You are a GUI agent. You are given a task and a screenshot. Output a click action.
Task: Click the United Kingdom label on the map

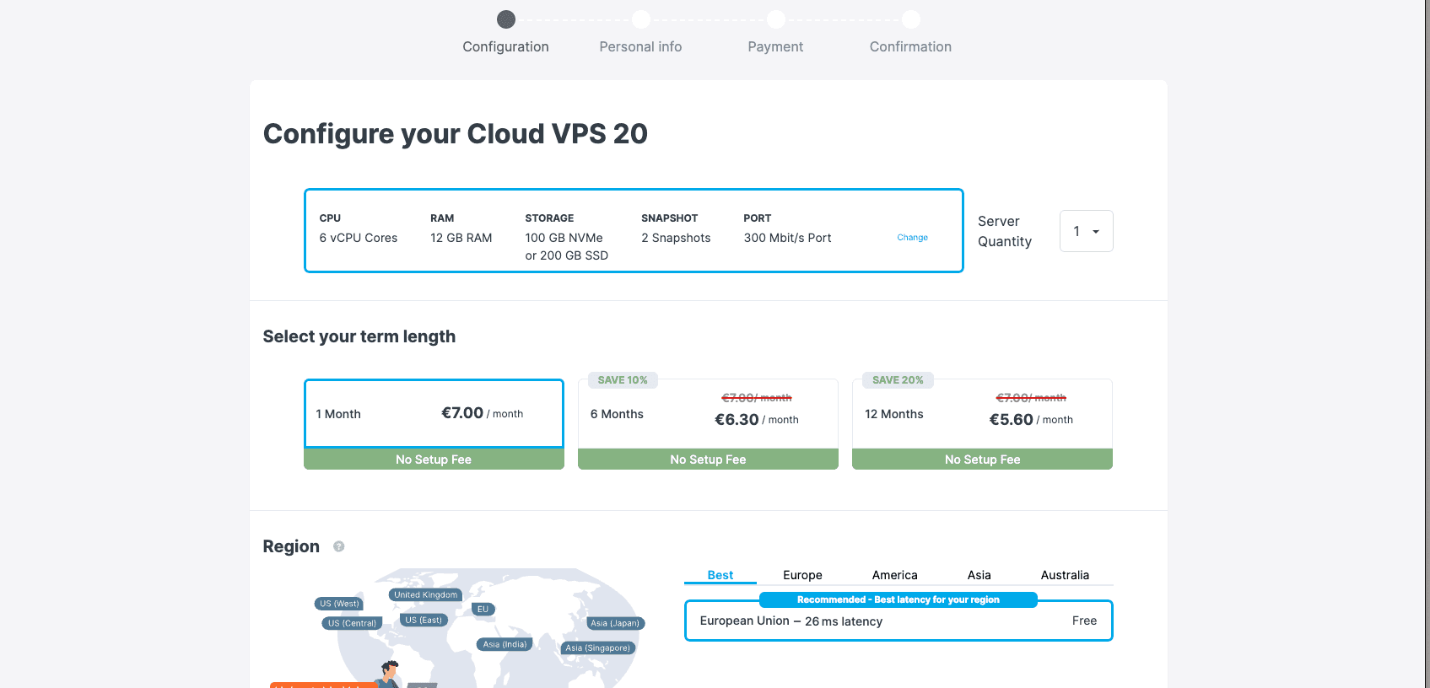pos(425,594)
